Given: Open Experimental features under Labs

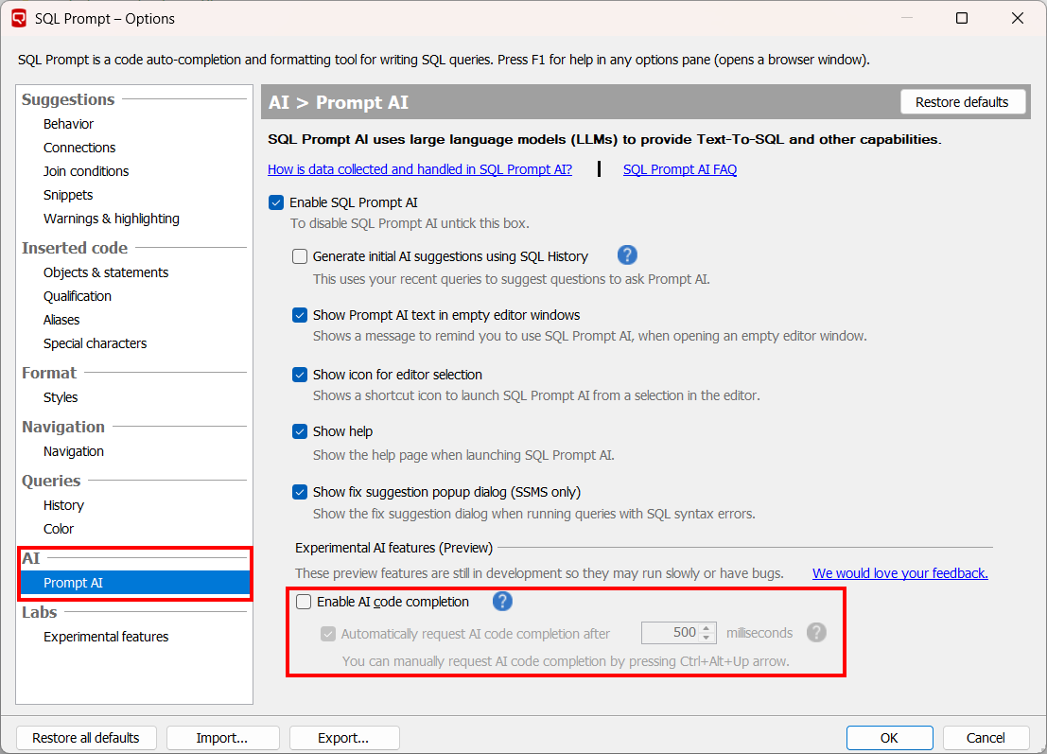Looking at the screenshot, I should [106, 637].
